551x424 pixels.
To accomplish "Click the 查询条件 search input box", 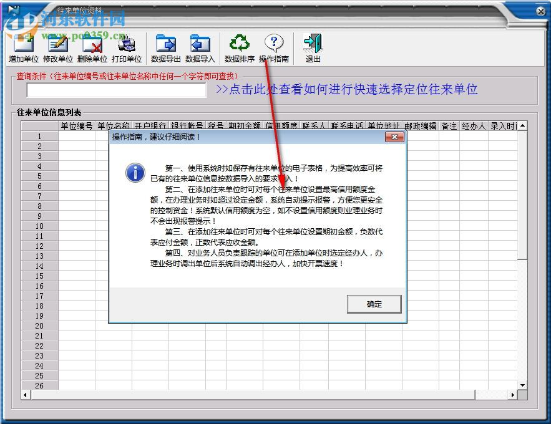I will point(116,90).
